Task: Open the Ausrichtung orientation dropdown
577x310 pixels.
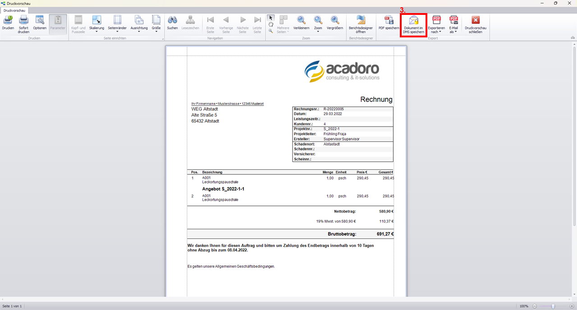Action: pyautogui.click(x=139, y=24)
